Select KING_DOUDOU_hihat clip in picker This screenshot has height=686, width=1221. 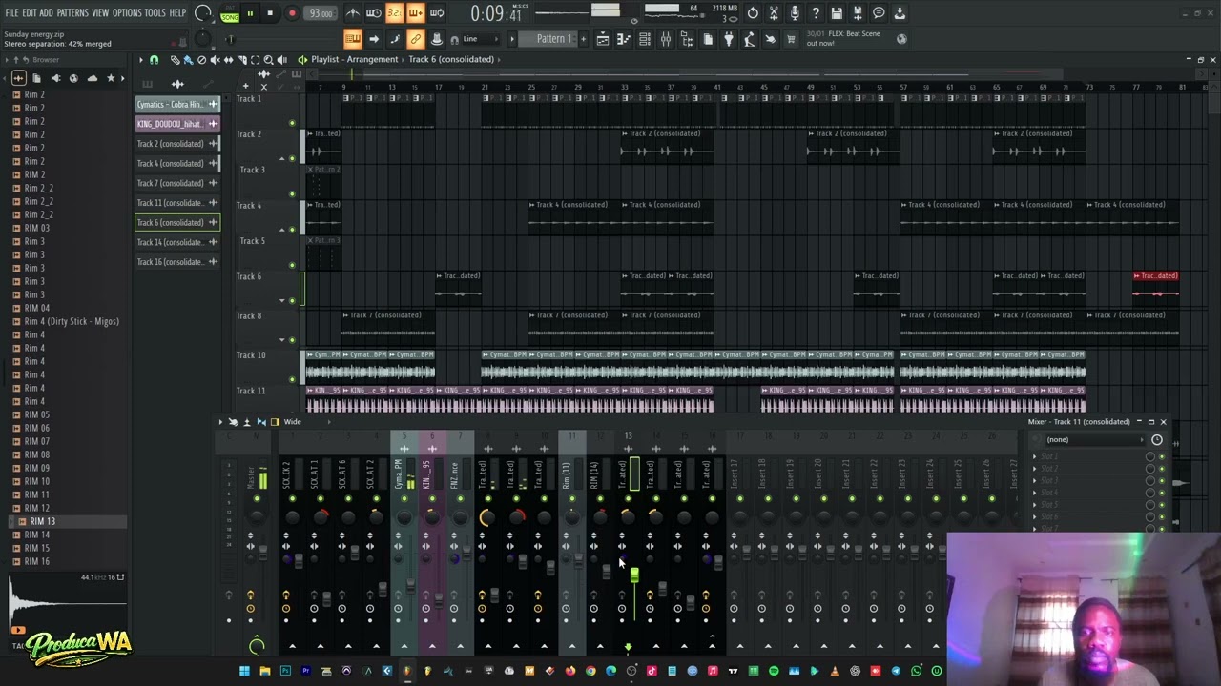[177, 124]
